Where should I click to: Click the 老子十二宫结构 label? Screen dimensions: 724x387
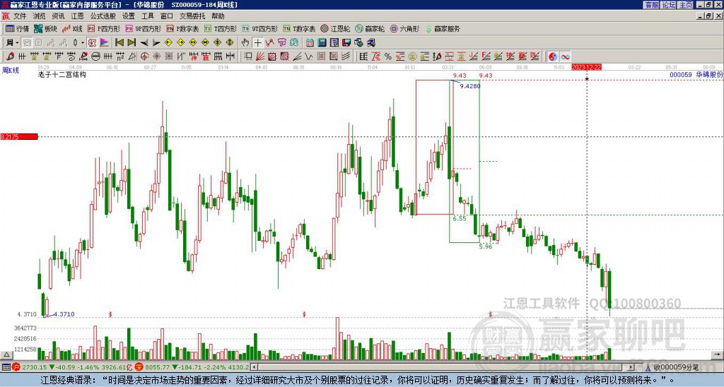click(62, 74)
